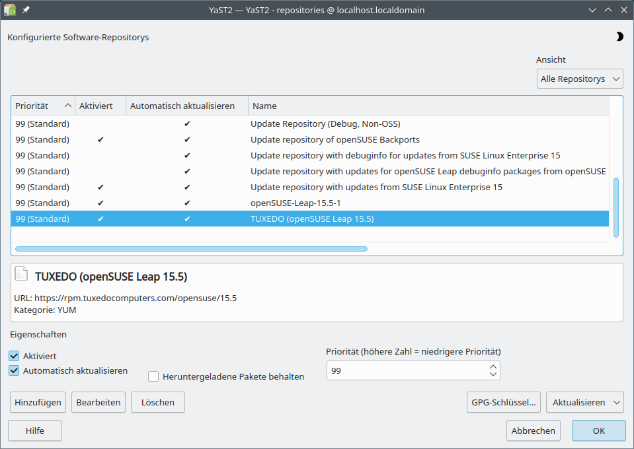Select Update repository of openSUSE Backports row

310,139
